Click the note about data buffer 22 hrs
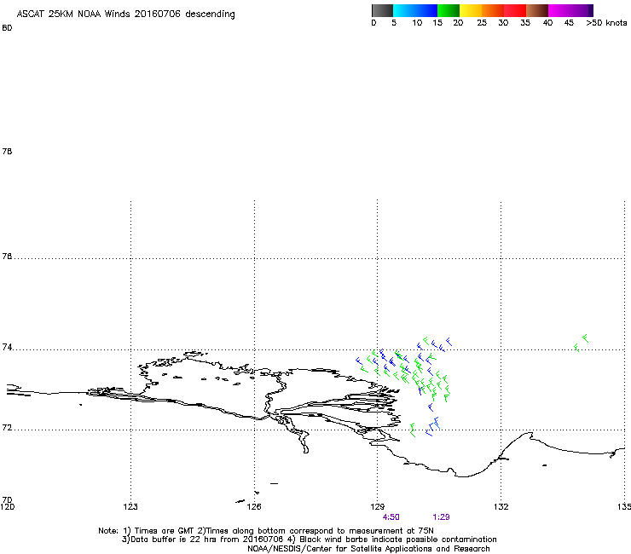Screen dimensions: 631x554 pos(203,540)
